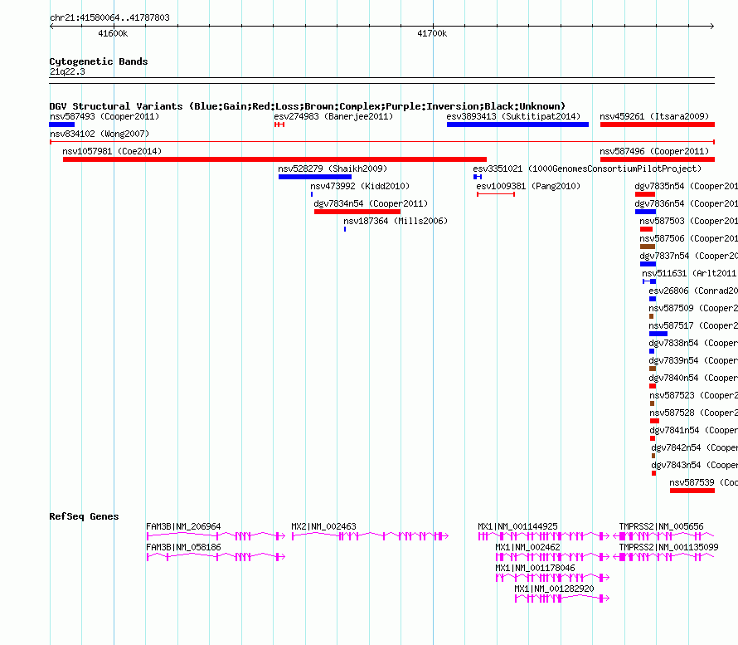738x645 pixels.
Task: Open nsv473992 (Kidd2010) variant
Action: pyautogui.click(x=360, y=186)
